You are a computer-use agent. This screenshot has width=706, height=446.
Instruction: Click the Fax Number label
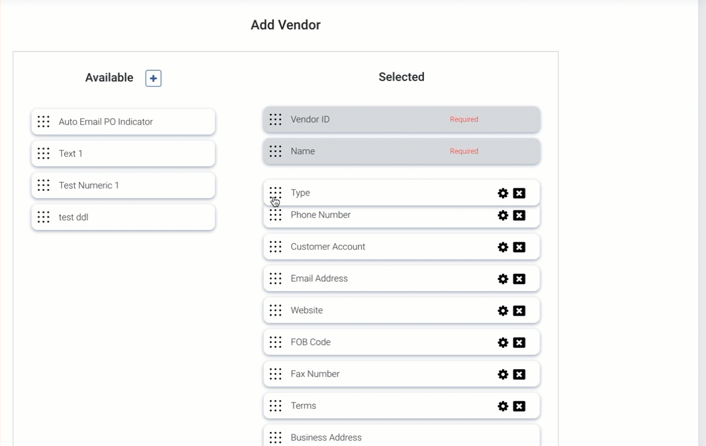315,374
